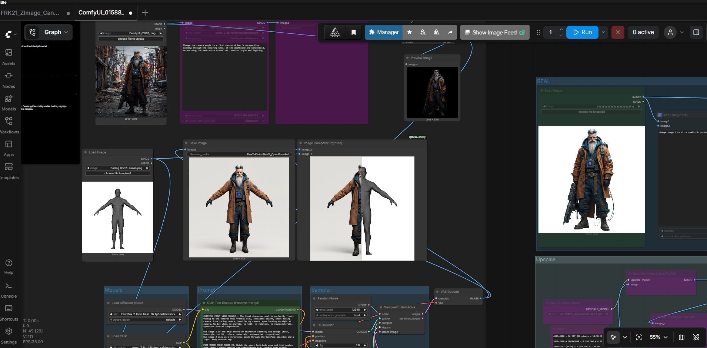707x348 pixels.
Task: Toggle link visibility icon
Action: [696, 337]
